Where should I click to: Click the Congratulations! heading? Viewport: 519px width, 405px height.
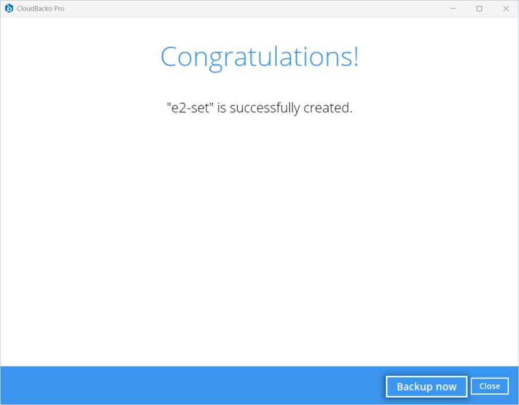tap(259, 57)
